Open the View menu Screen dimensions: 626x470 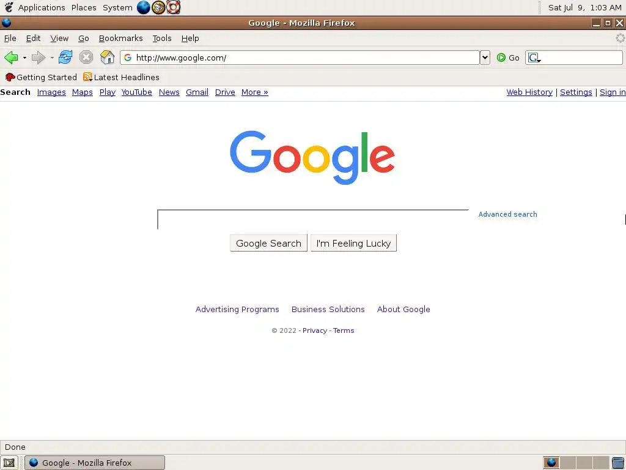pos(59,39)
